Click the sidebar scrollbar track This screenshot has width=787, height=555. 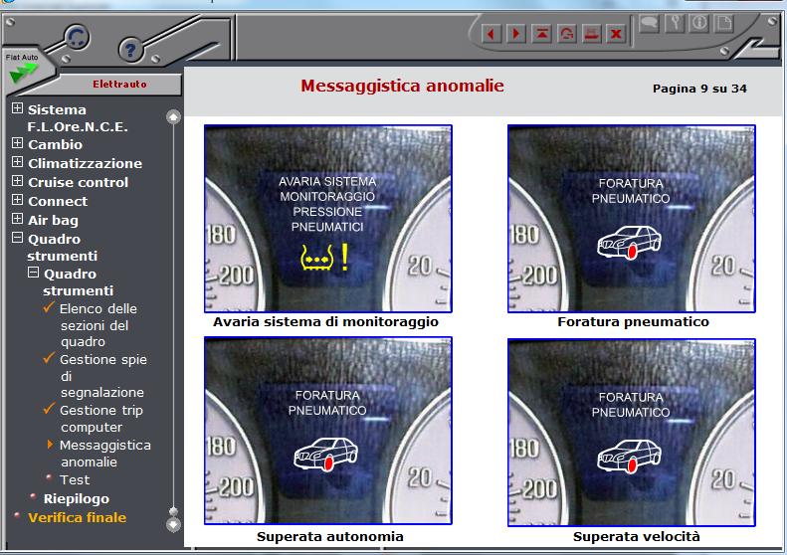point(173,316)
